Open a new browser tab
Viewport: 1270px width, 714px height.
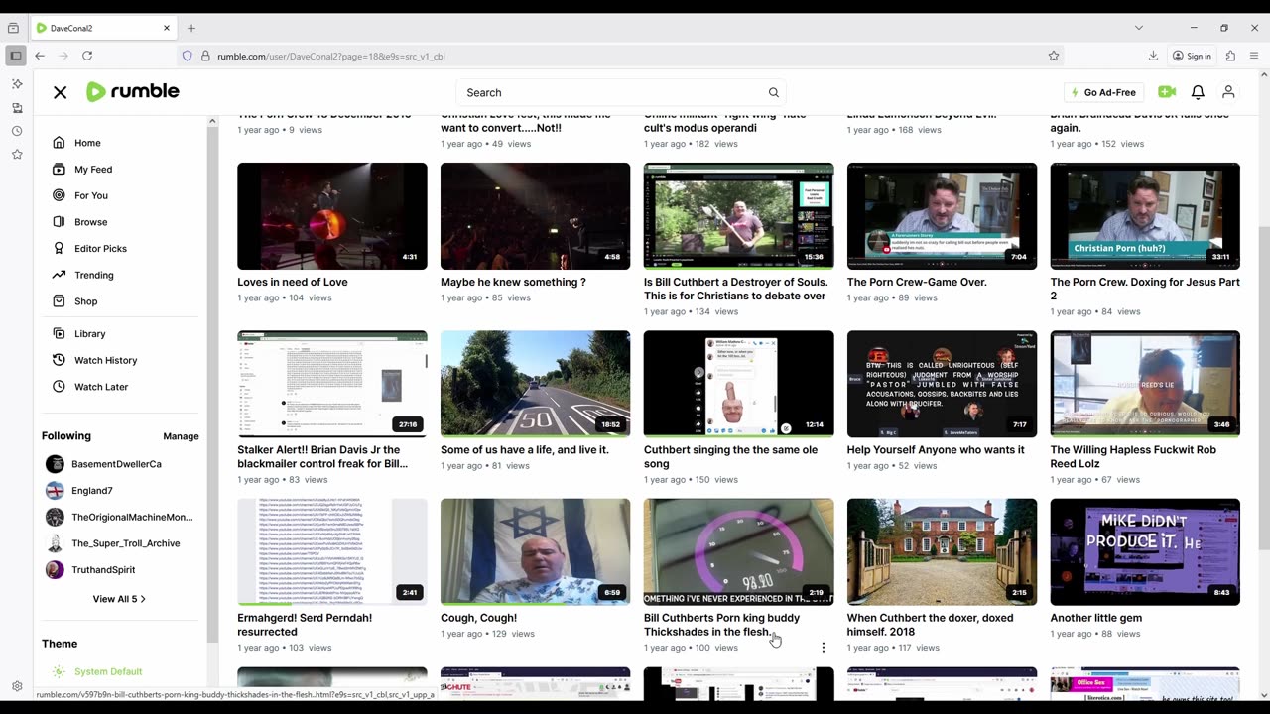click(191, 28)
